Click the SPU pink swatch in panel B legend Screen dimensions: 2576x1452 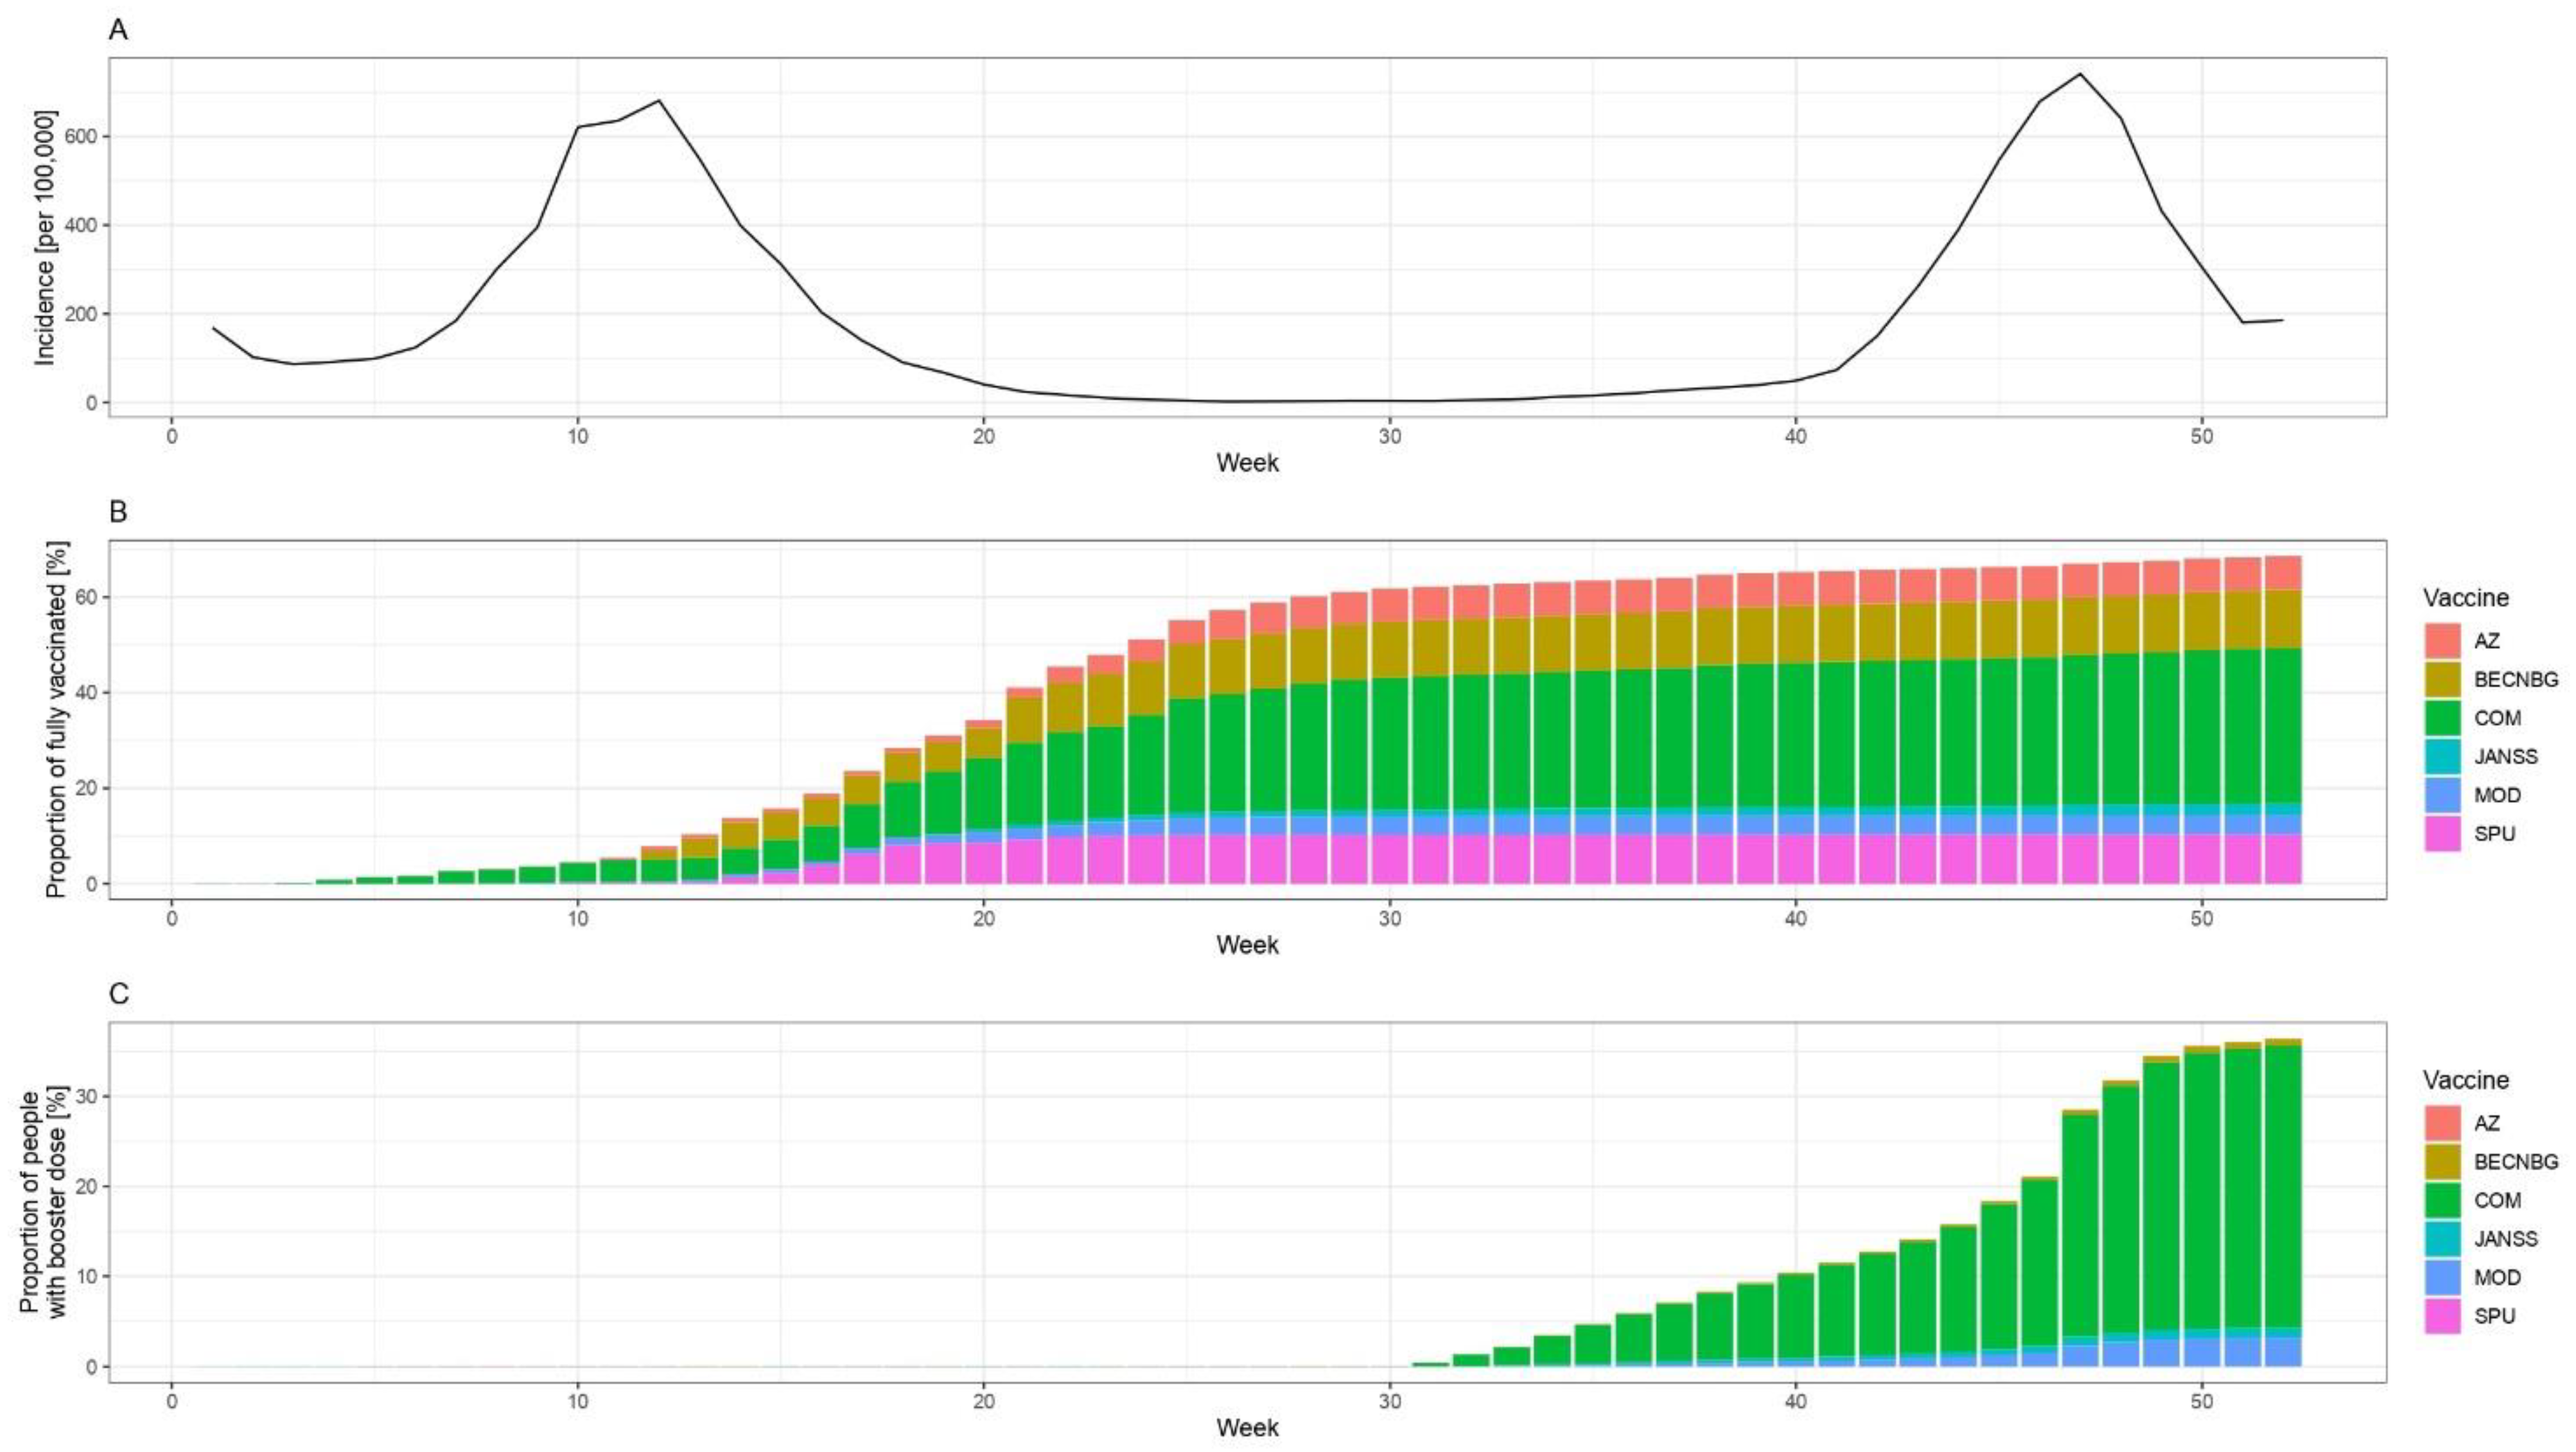pyautogui.click(x=2442, y=833)
